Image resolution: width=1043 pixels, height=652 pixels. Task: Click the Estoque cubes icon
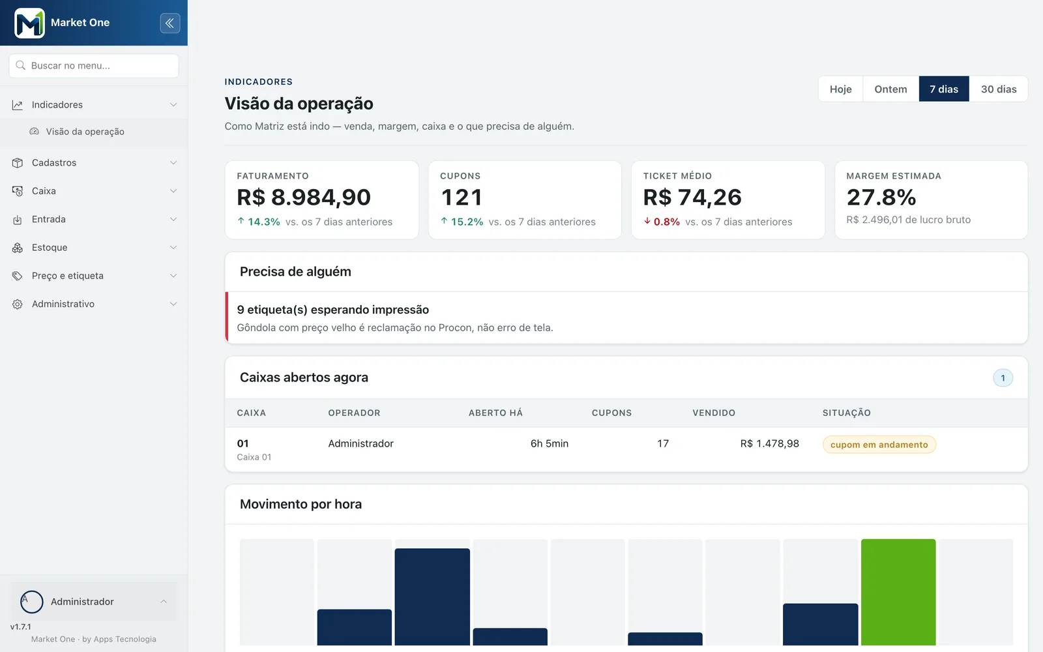pyautogui.click(x=18, y=248)
